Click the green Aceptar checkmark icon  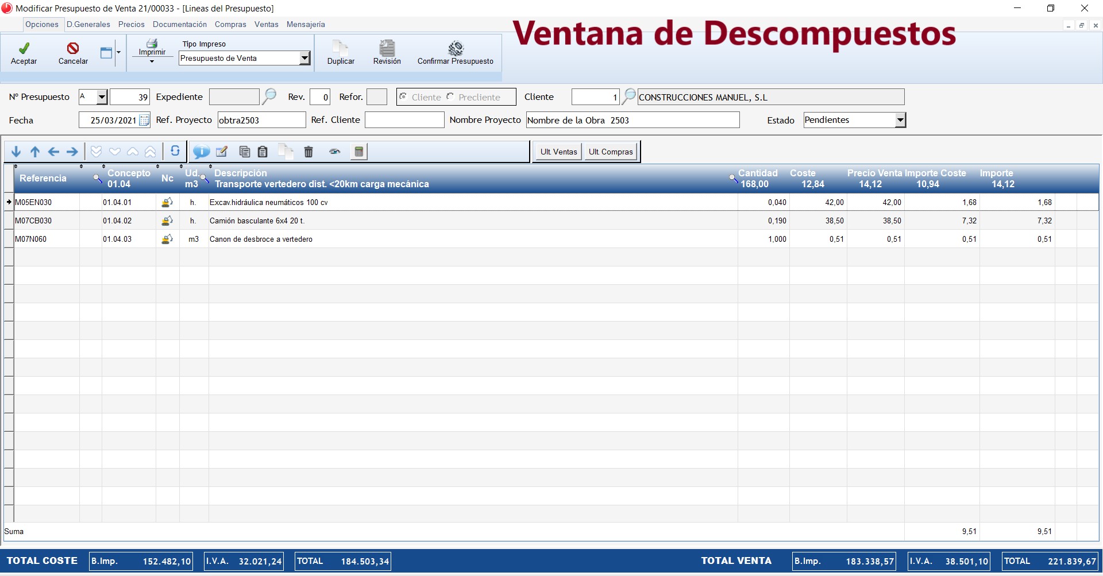[x=24, y=49]
